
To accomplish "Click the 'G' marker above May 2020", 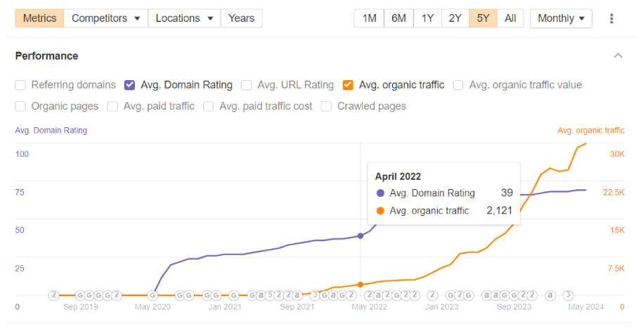I will pyautogui.click(x=152, y=295).
